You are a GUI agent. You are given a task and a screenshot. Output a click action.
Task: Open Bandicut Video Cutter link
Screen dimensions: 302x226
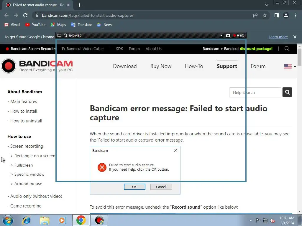[x=83, y=49]
